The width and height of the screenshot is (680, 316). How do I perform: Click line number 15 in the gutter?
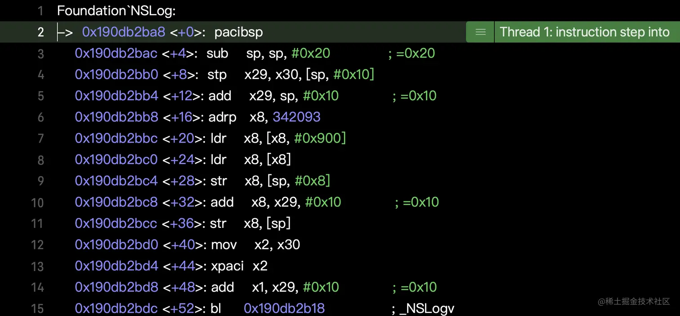38,309
